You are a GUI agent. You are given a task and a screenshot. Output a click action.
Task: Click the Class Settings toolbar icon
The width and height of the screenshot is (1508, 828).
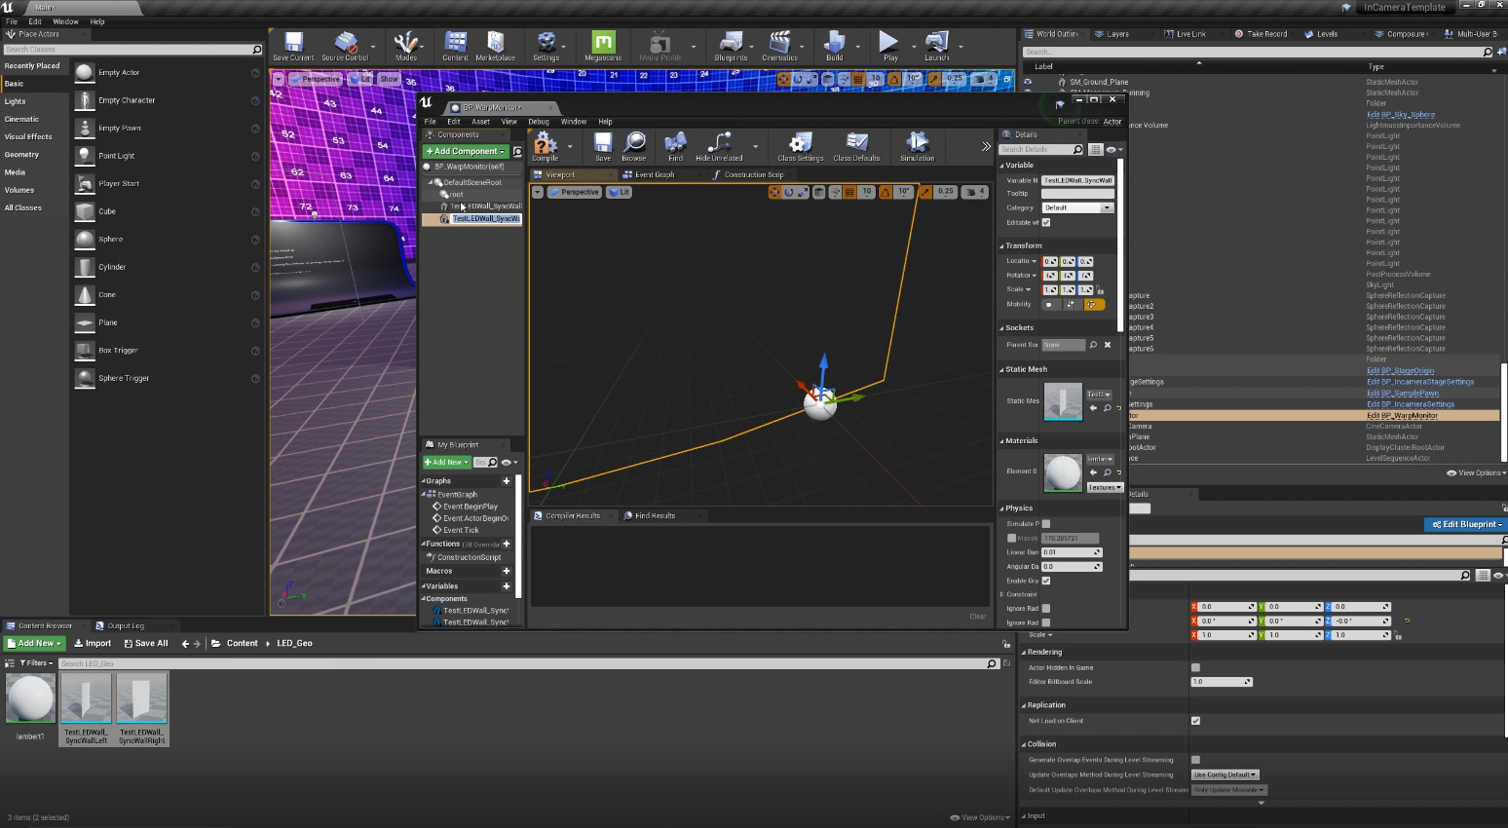point(800,145)
